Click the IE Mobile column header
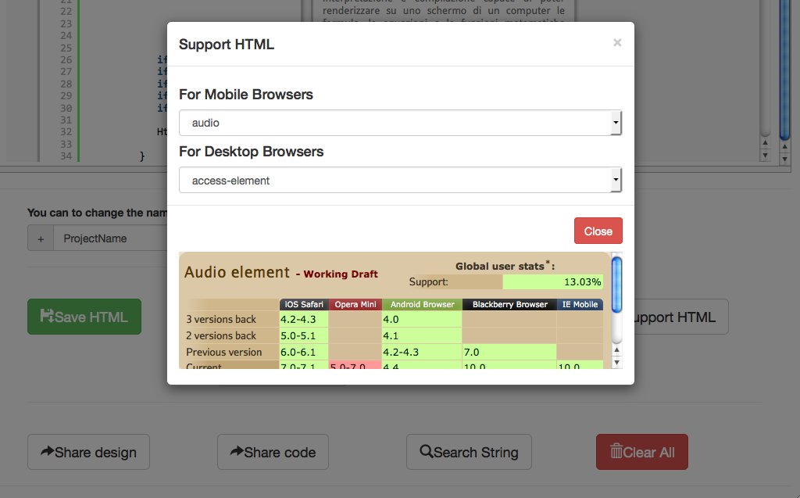Viewport: 800px width, 498px height. pyautogui.click(x=580, y=304)
